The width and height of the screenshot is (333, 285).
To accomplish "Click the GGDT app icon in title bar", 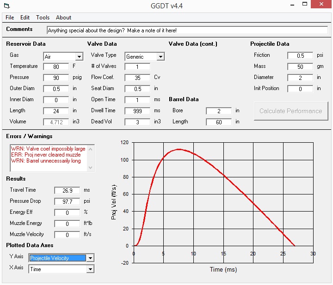I will click(x=6, y=6).
